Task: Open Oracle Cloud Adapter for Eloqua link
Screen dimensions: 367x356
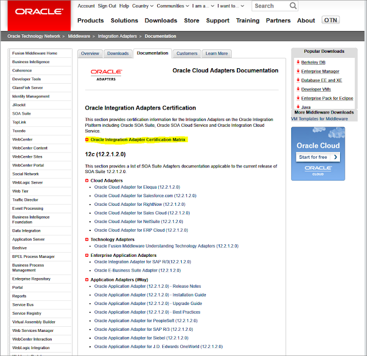Action: click(x=137, y=187)
